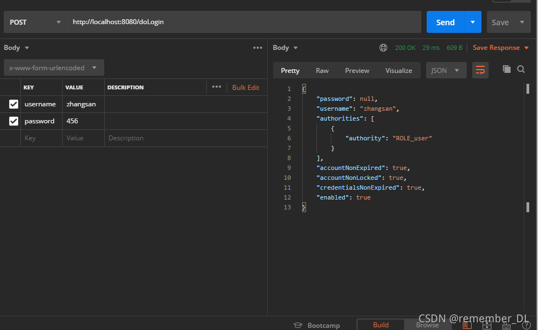Image resolution: width=538 pixels, height=330 pixels.
Task: Select the Build mode tab
Action: [381, 325]
